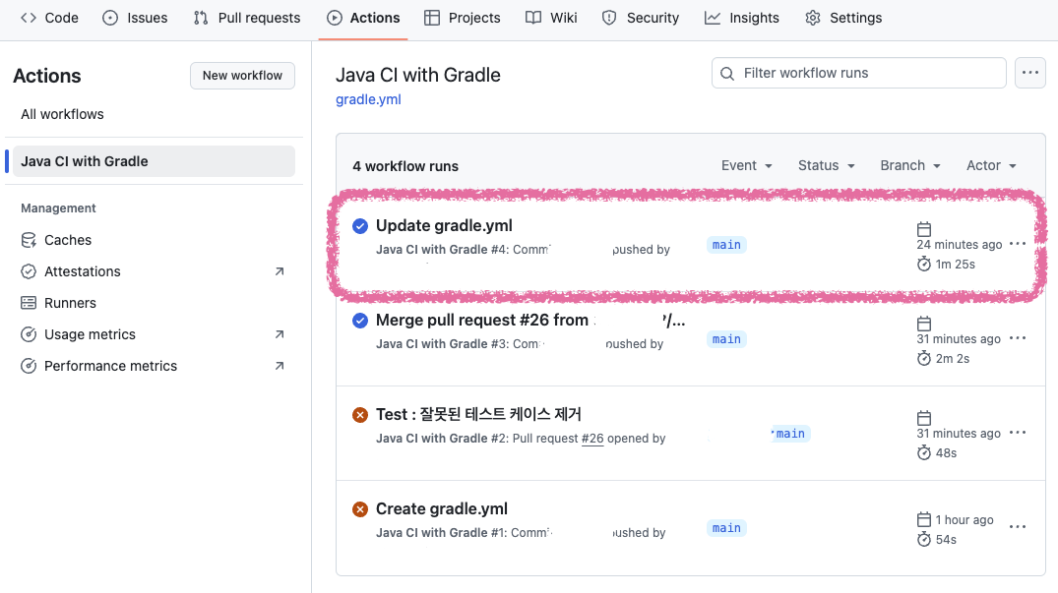Click the '24 minutes ago' timestamp

click(x=960, y=245)
